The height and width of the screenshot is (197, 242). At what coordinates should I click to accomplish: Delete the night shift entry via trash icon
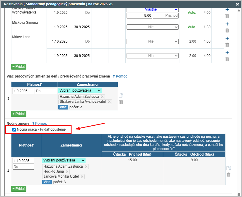[229, 174]
